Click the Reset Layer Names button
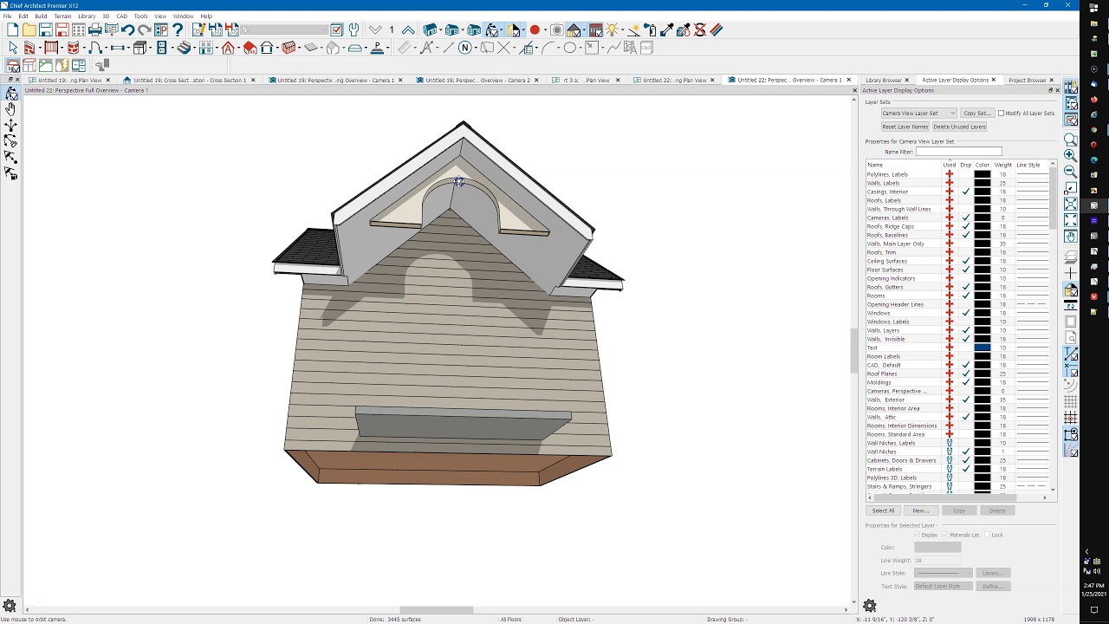 click(905, 127)
